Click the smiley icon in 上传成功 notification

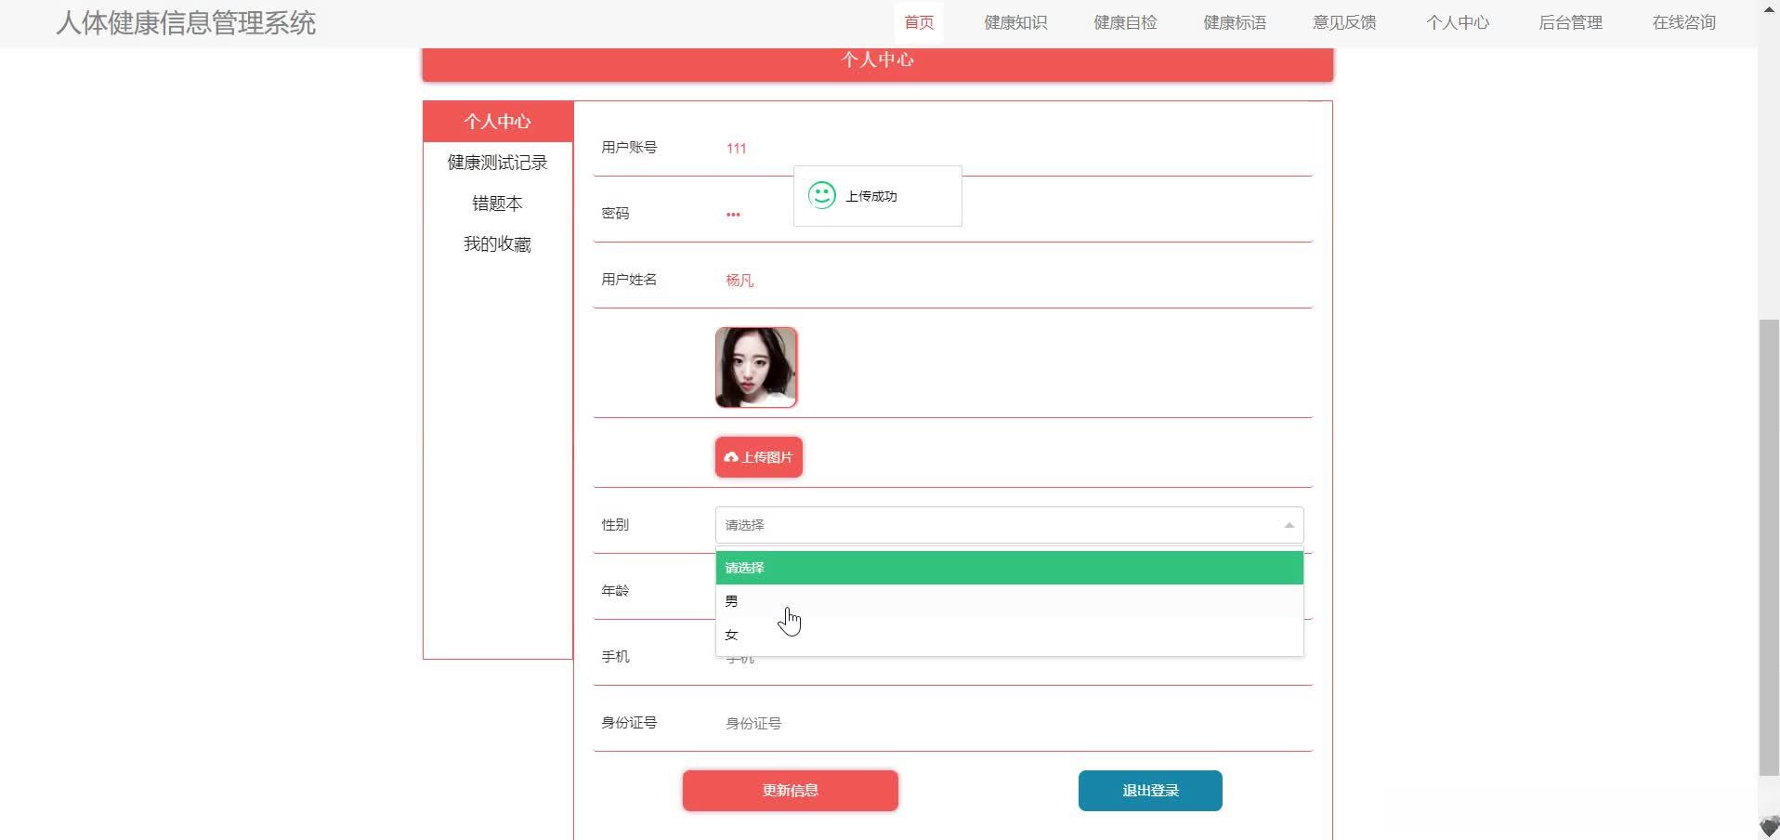pyautogui.click(x=821, y=195)
